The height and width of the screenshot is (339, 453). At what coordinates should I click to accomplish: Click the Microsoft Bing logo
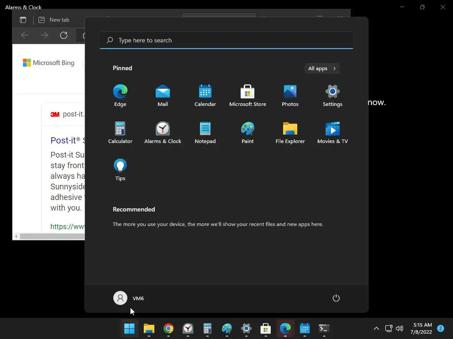[x=49, y=63]
